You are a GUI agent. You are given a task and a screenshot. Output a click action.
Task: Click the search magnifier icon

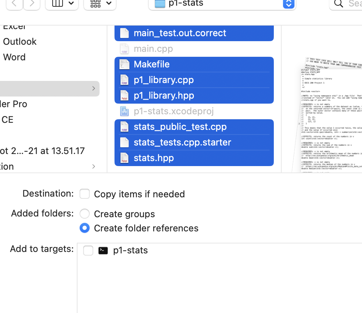(338, 4)
